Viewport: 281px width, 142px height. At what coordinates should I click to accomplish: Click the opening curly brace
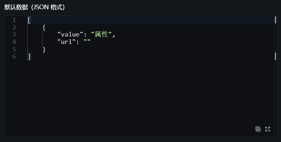(x=44, y=28)
